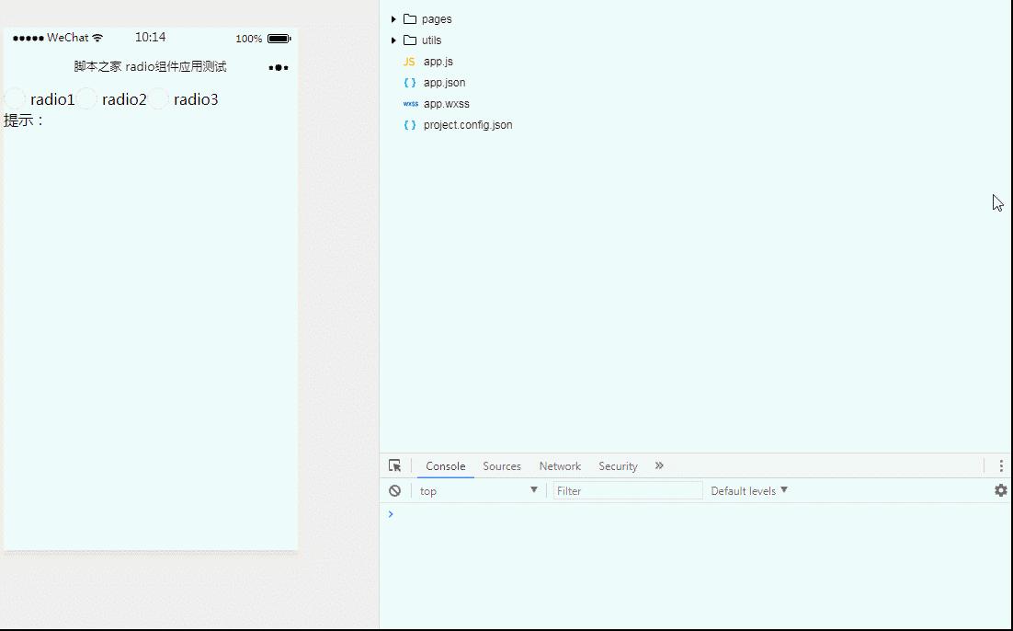Click the pages folder icon
The image size is (1013, 631).
[x=410, y=19]
